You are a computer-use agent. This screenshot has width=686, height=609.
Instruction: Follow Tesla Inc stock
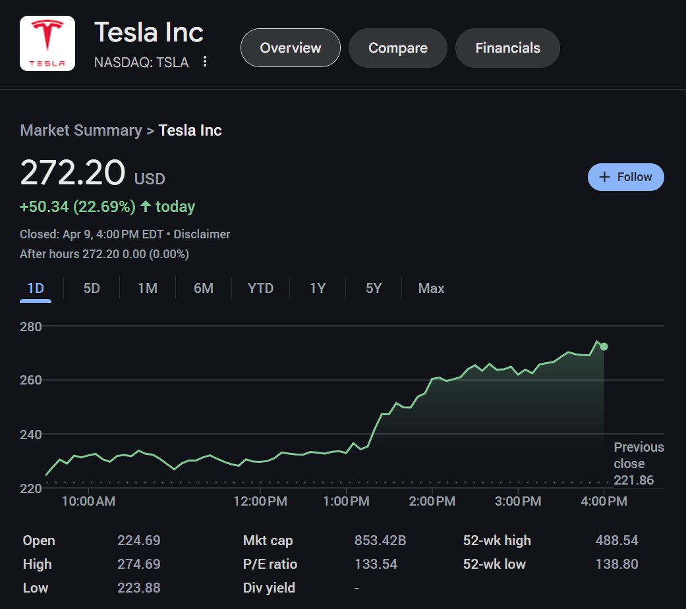[625, 177]
